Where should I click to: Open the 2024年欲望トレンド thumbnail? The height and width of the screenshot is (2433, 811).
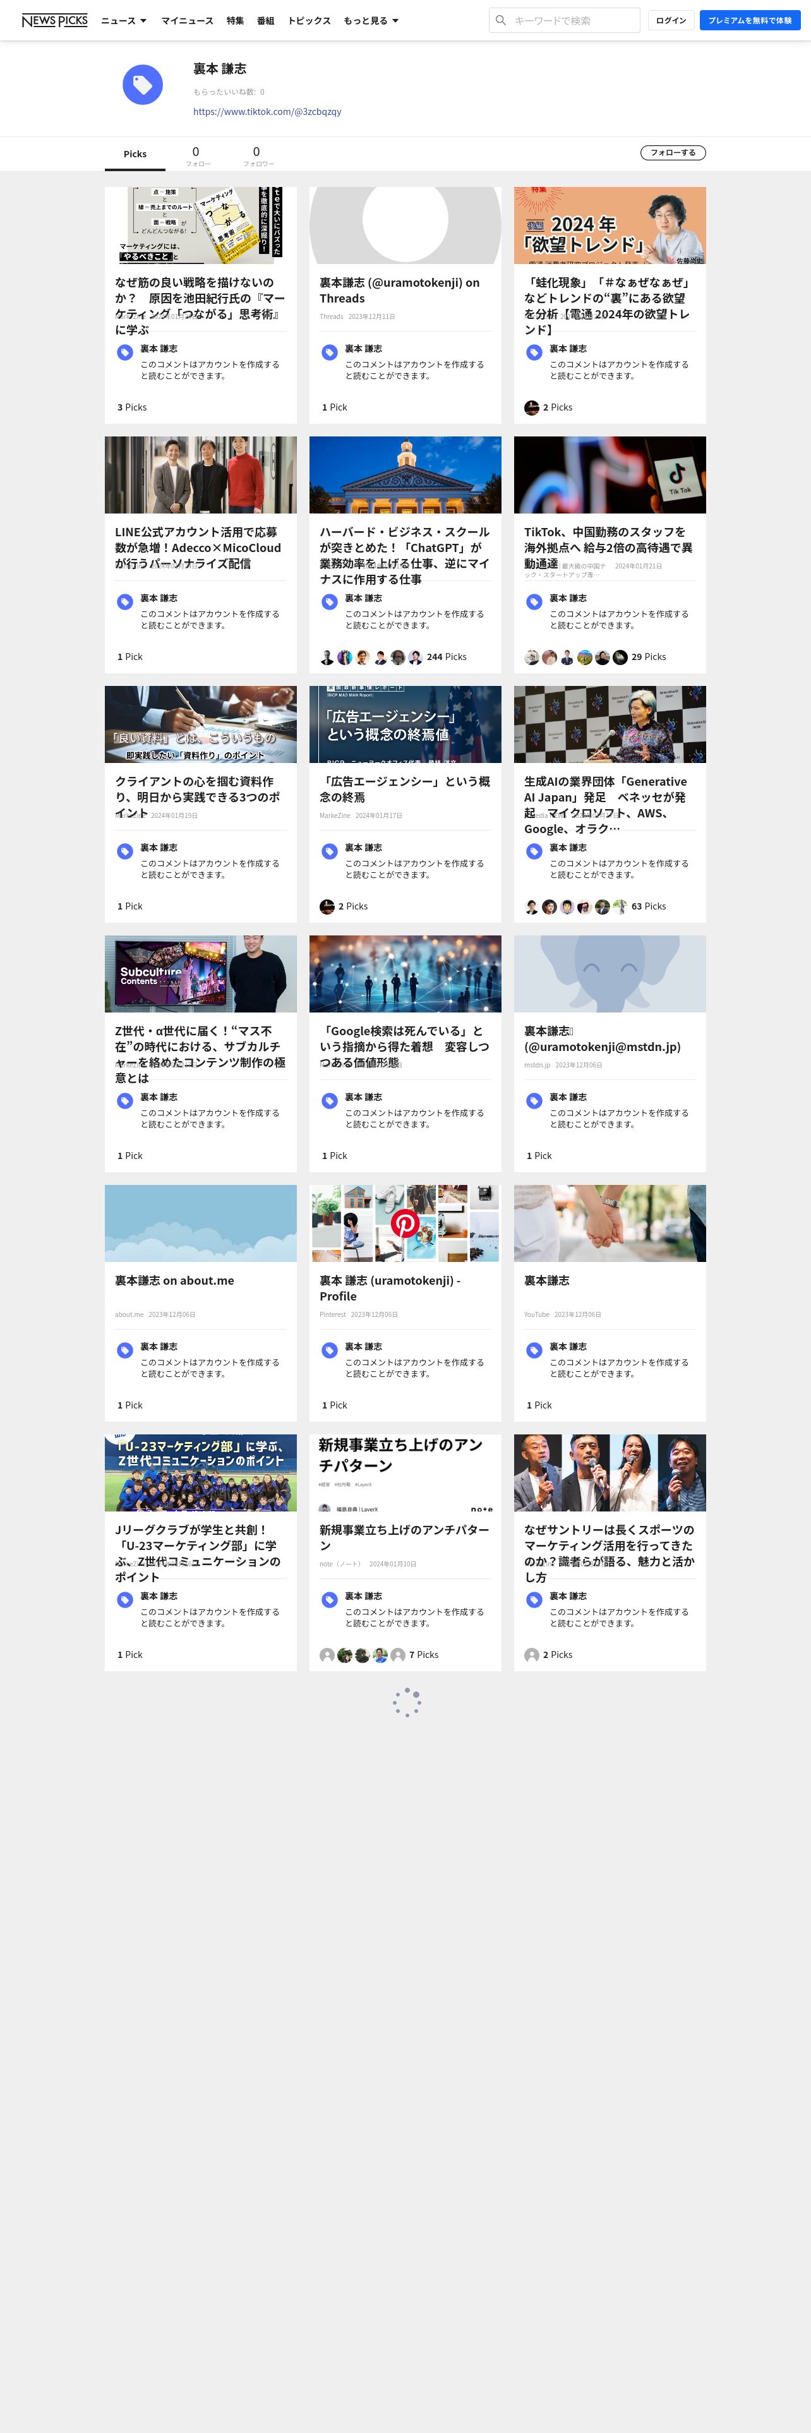click(610, 225)
